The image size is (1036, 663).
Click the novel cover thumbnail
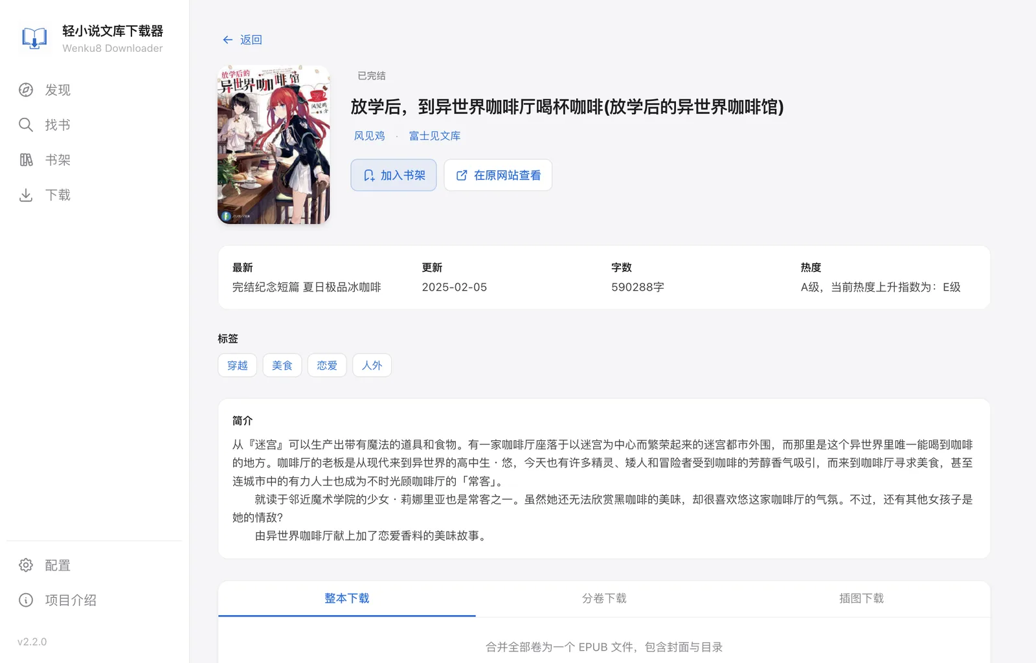pos(274,144)
